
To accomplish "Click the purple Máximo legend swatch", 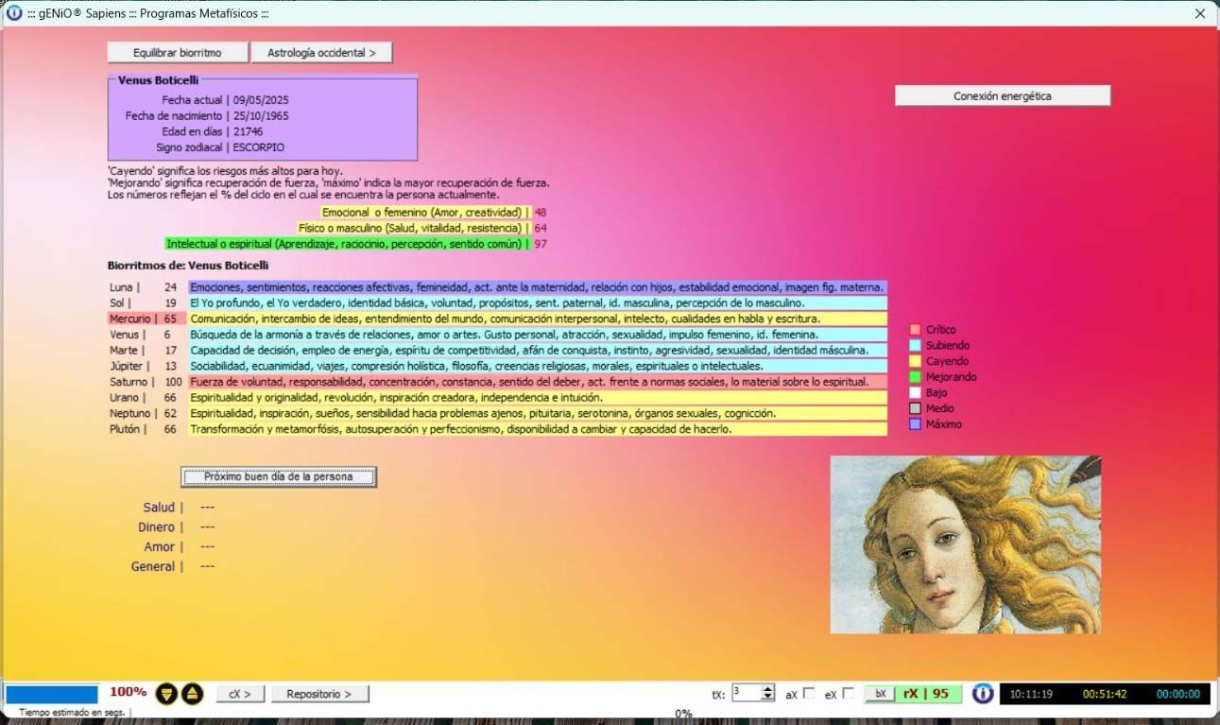I will click(x=915, y=424).
